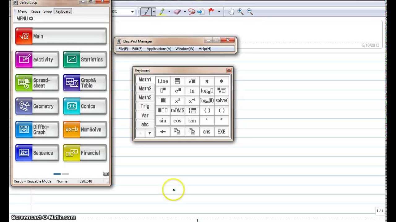Click the zoom out magnifier

250,12
